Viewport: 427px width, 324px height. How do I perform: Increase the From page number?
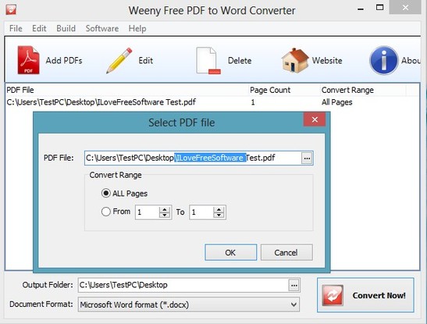pyautogui.click(x=165, y=209)
